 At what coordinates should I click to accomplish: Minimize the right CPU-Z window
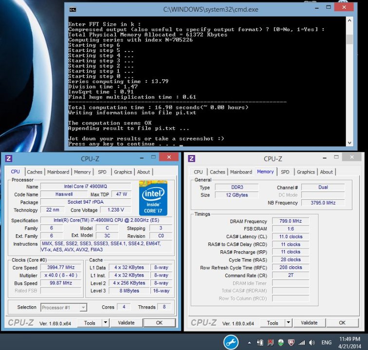point(325,158)
